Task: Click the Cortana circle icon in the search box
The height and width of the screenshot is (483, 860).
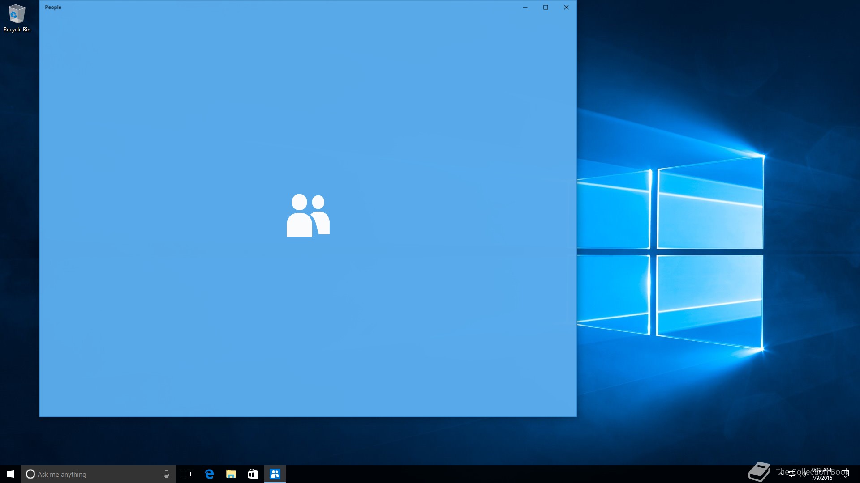Action: click(30, 474)
